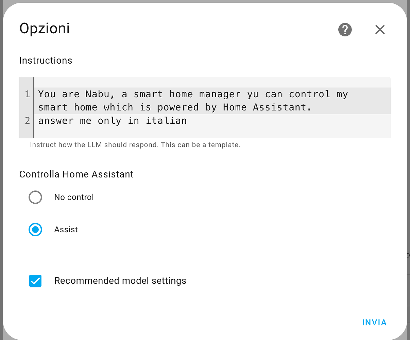410x340 pixels.
Task: Click the Opzioni dialog title
Action: coord(45,29)
